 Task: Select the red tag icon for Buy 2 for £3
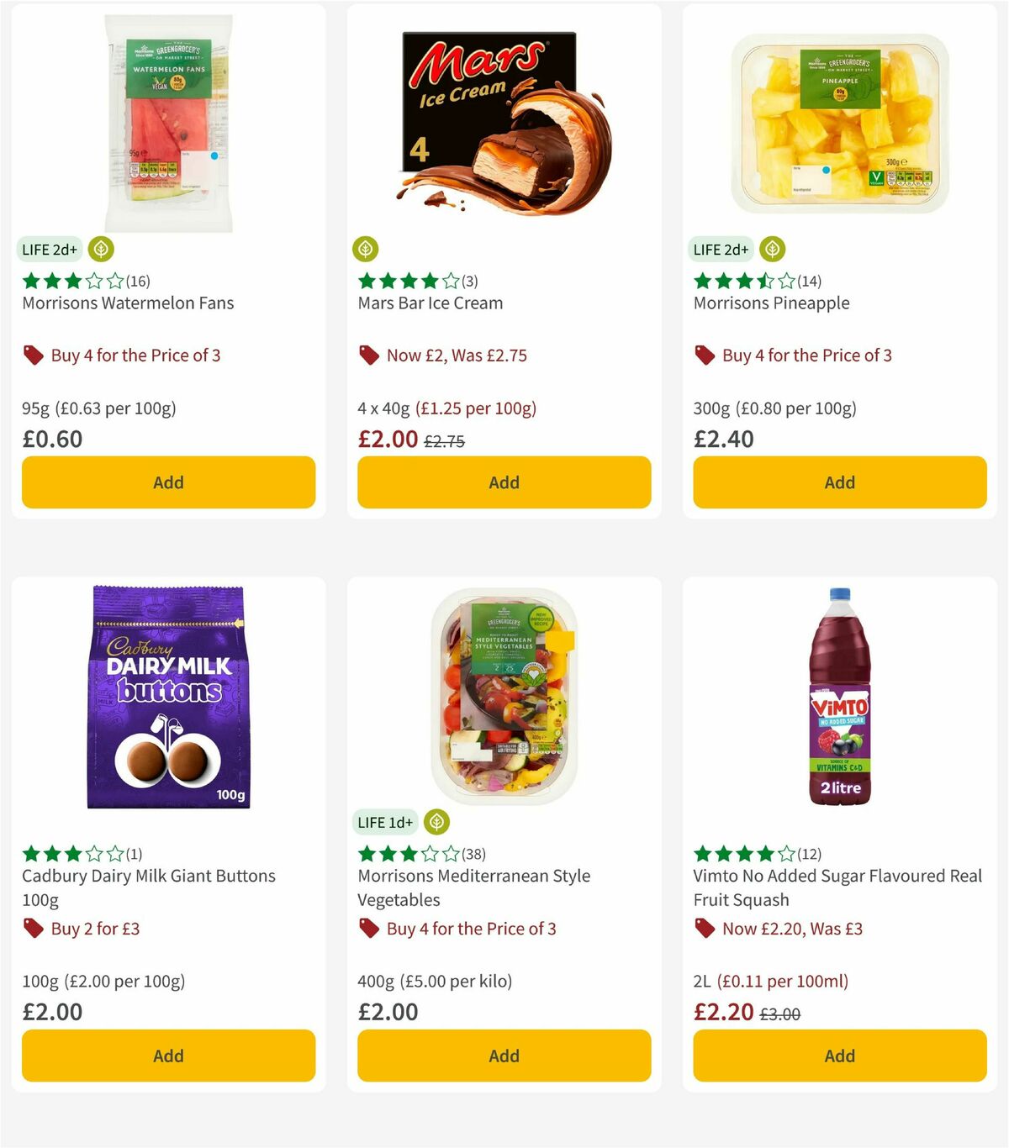coord(32,929)
